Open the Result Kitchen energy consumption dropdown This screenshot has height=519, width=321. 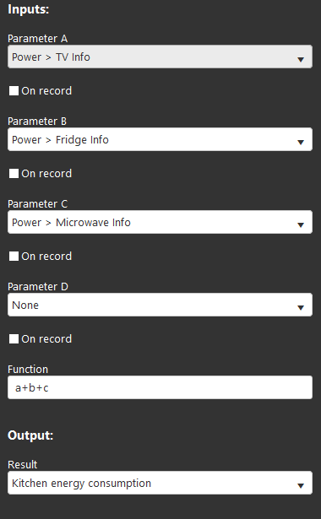pos(160,483)
